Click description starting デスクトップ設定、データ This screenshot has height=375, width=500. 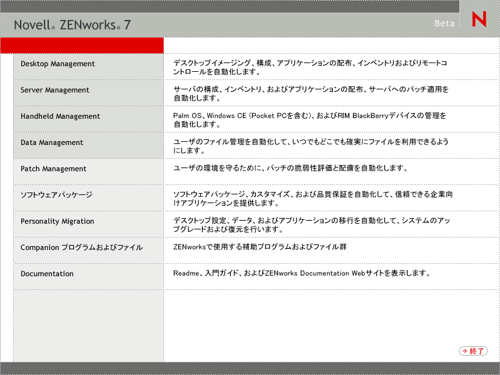pyautogui.click(x=312, y=224)
